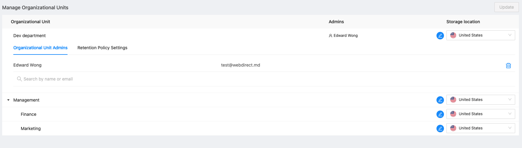Select Organizational Unit Admins tab
This screenshot has height=148, width=522.
40,48
